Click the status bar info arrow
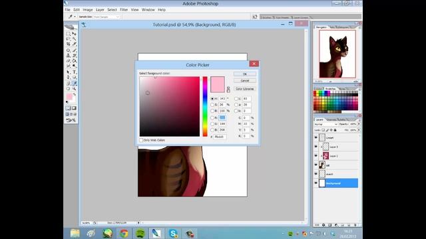Screen dimensions: 426x239 point(138,223)
